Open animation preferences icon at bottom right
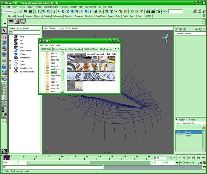The width and height of the screenshot is (207, 174). click(204, 163)
